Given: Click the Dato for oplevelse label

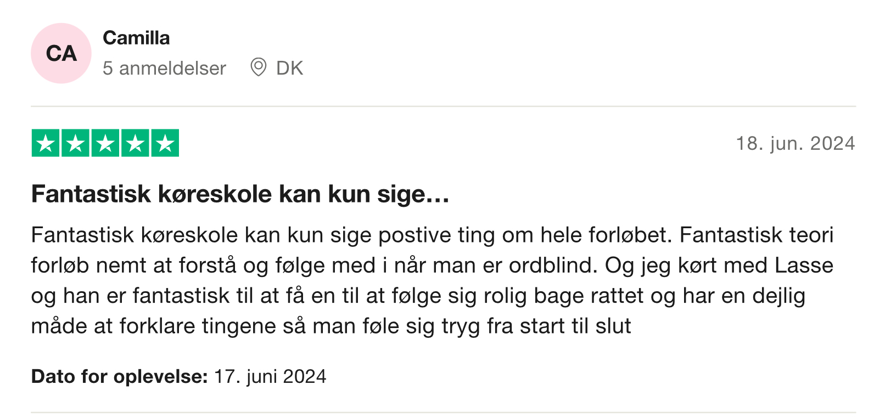Looking at the screenshot, I should 119,376.
